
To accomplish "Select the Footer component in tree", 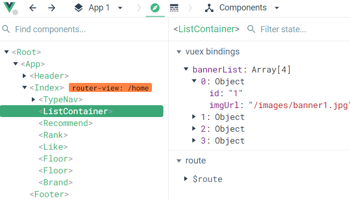I will point(49,194).
